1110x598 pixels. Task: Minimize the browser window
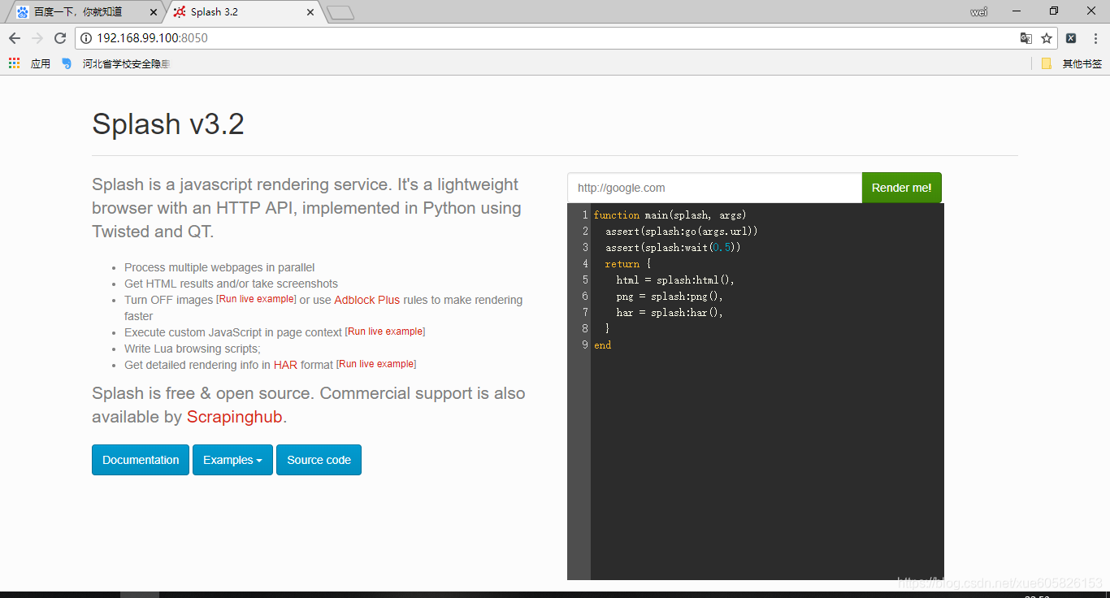(x=1017, y=11)
